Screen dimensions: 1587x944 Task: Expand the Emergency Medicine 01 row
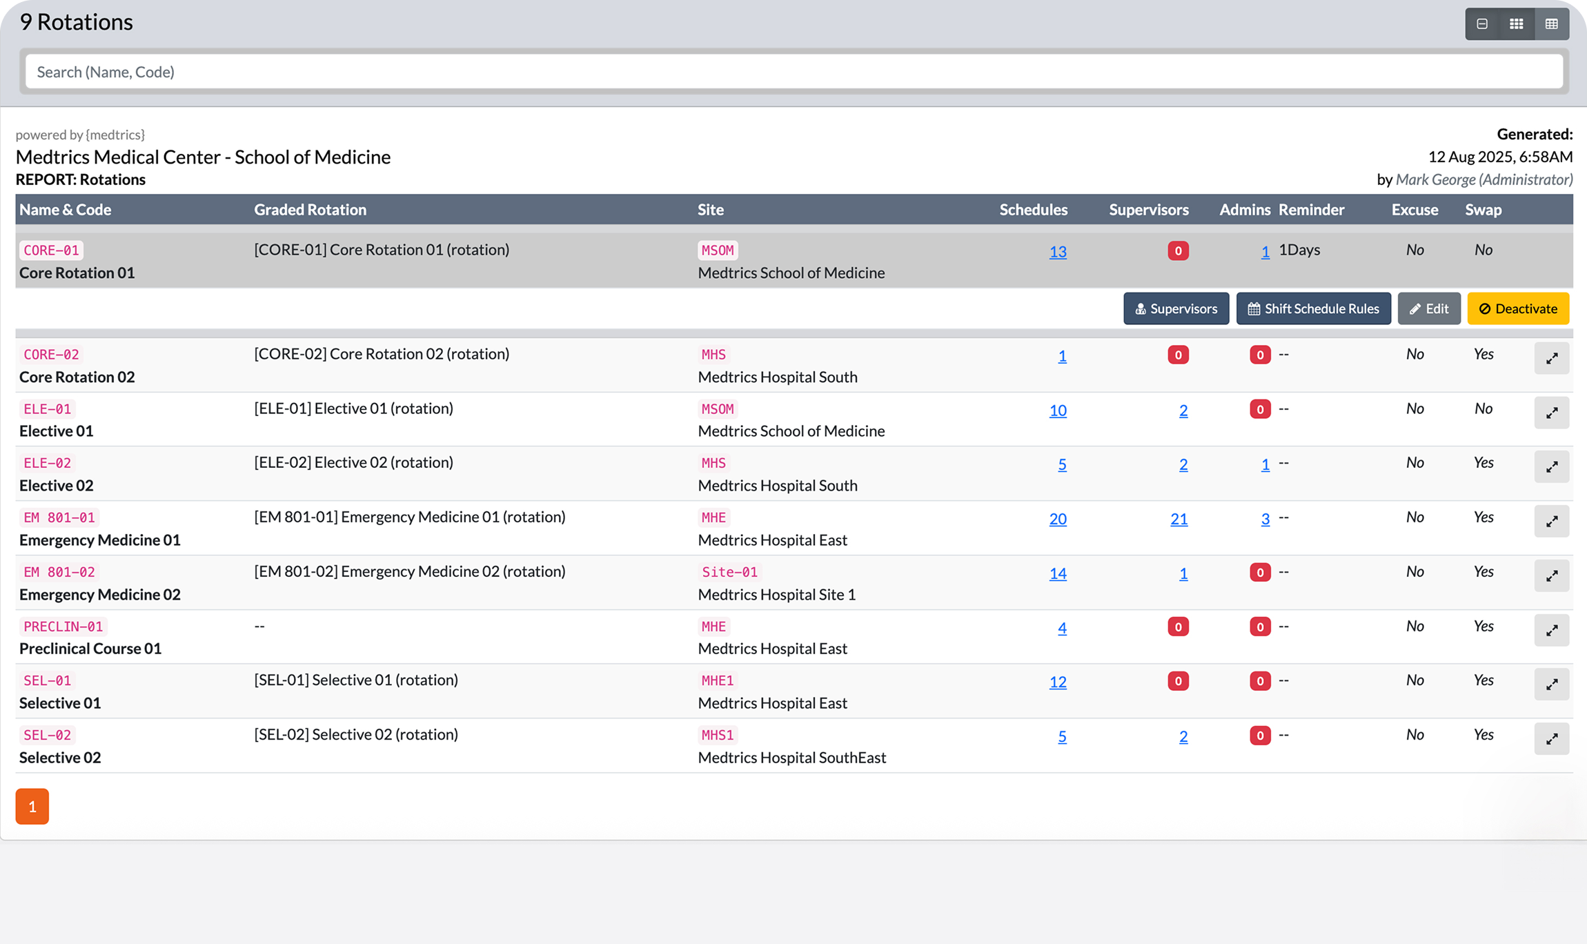1552,521
